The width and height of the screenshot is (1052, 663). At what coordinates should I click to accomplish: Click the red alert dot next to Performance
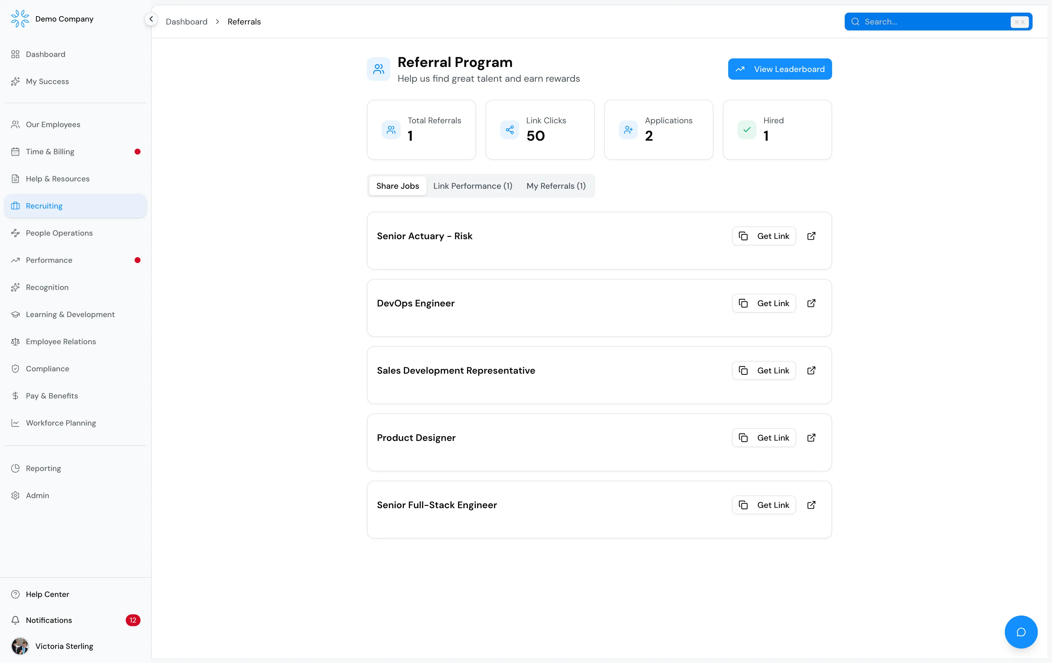pos(137,260)
